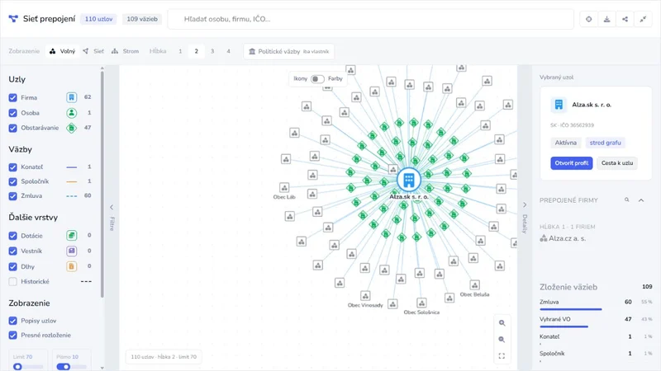Collapse the Filtre side panel
Viewport: 661px width, 371px height.
pos(112,207)
